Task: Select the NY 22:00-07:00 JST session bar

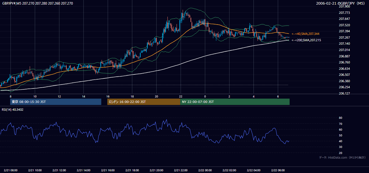Action: [x=235, y=102]
